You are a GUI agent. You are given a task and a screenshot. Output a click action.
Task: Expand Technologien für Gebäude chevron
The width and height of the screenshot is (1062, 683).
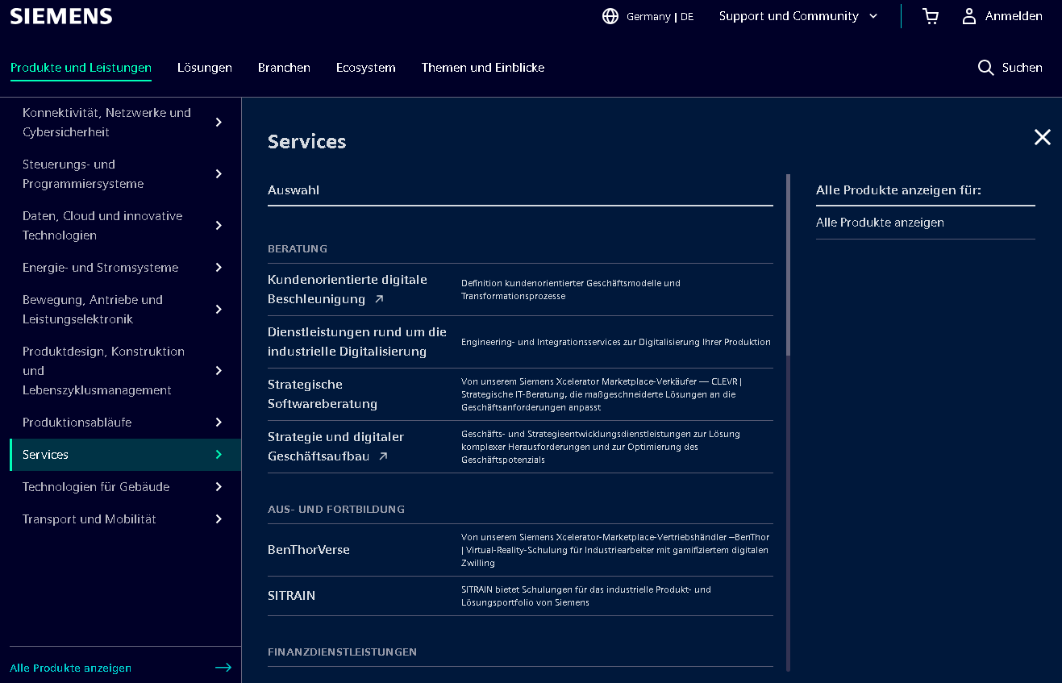219,487
